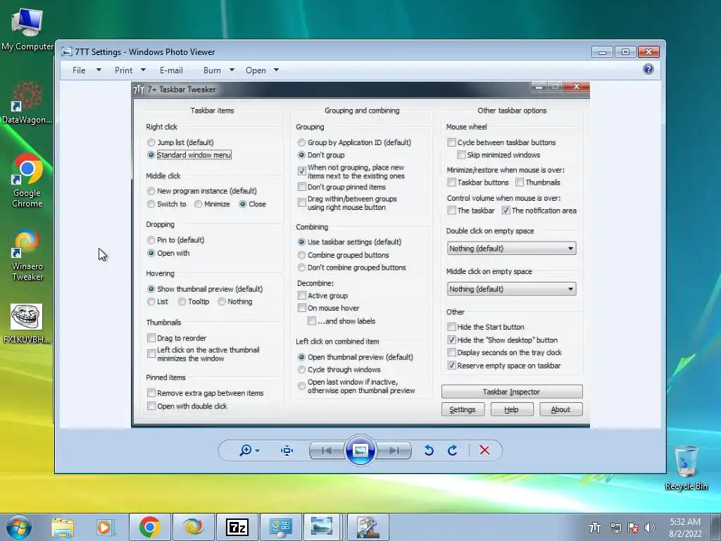Open Middle click on empty space dropdown
721x541 pixels.
511,289
